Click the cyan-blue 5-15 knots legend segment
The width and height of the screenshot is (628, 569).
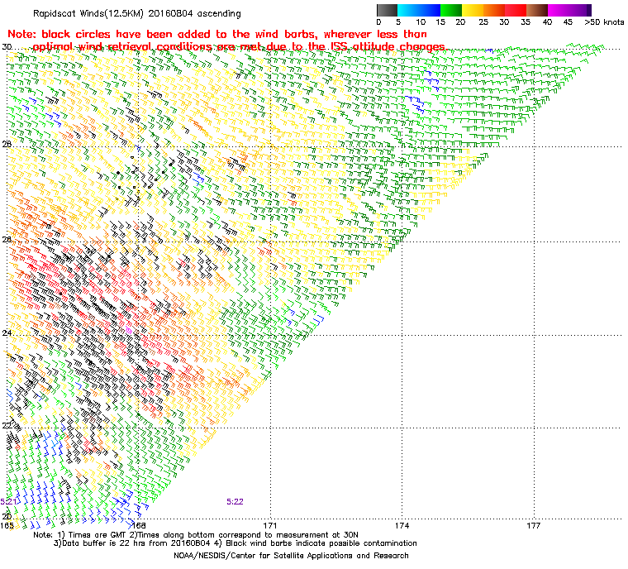point(419,10)
